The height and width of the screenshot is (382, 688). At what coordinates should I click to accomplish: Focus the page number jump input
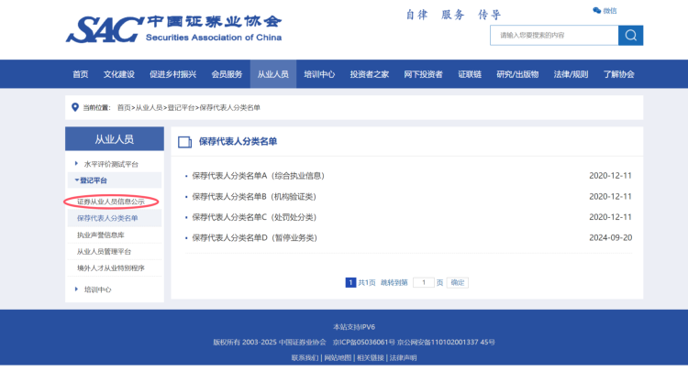(x=423, y=283)
